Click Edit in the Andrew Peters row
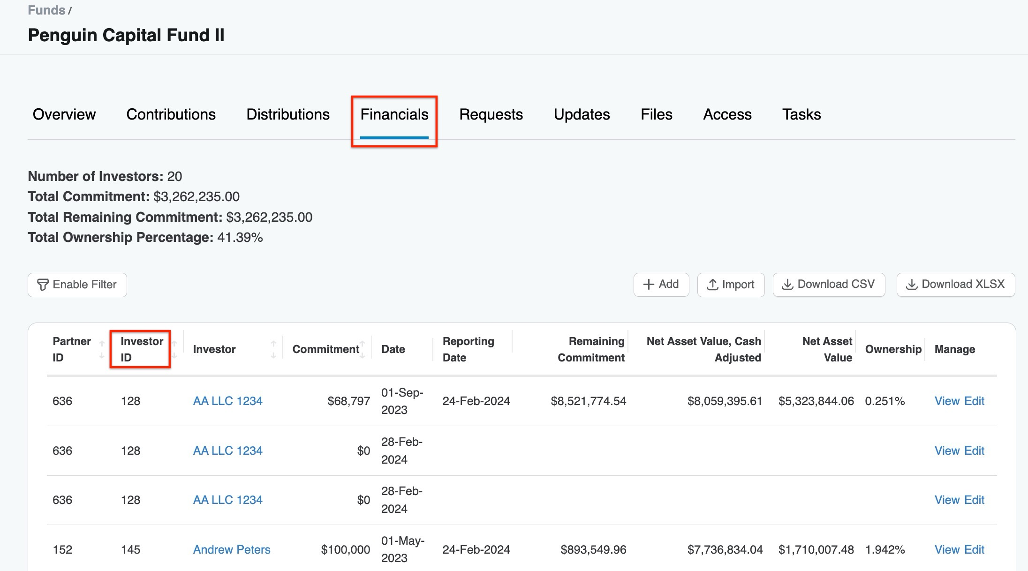 click(x=974, y=549)
